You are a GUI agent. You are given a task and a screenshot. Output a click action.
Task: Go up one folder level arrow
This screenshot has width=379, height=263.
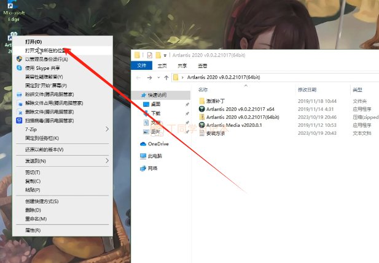click(166, 77)
